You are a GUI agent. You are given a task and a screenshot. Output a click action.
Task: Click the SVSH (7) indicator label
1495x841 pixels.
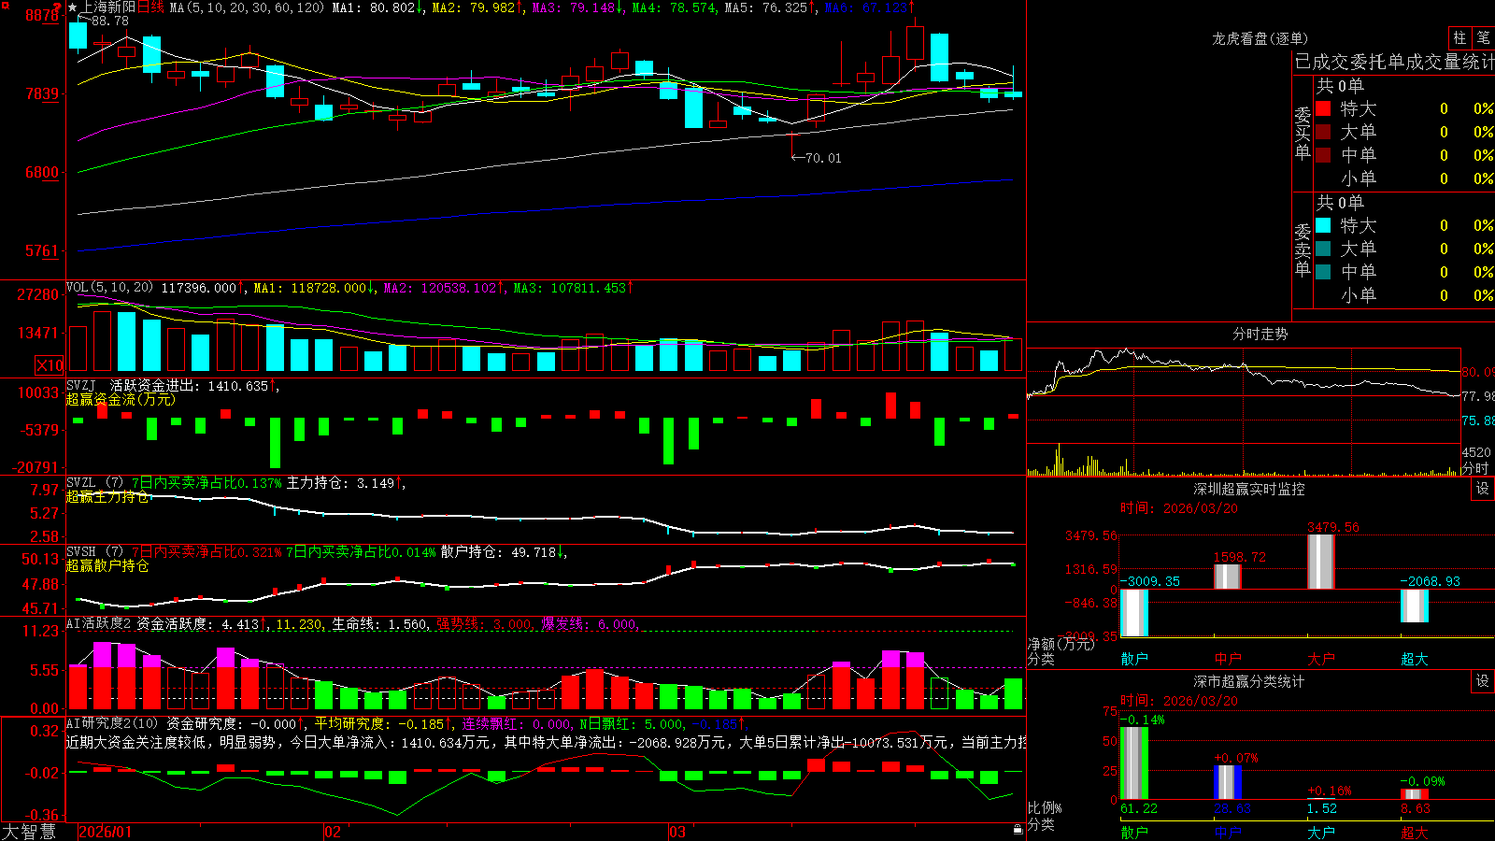[94, 552]
